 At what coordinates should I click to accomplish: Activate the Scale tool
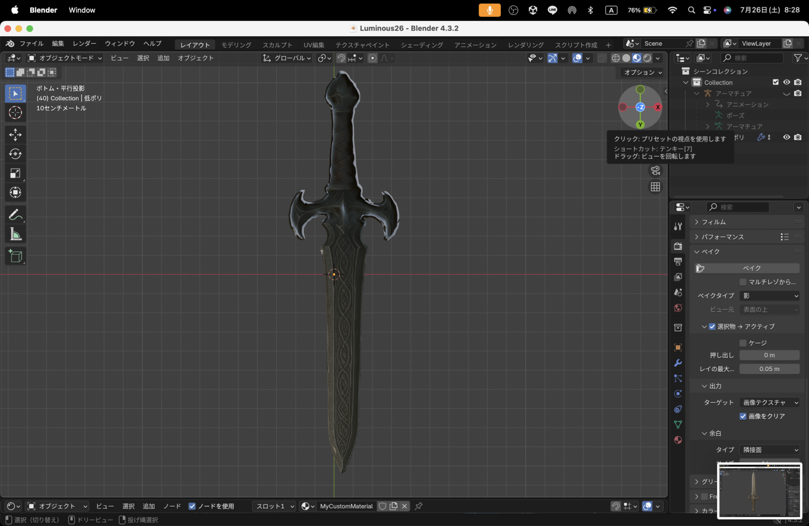15,173
